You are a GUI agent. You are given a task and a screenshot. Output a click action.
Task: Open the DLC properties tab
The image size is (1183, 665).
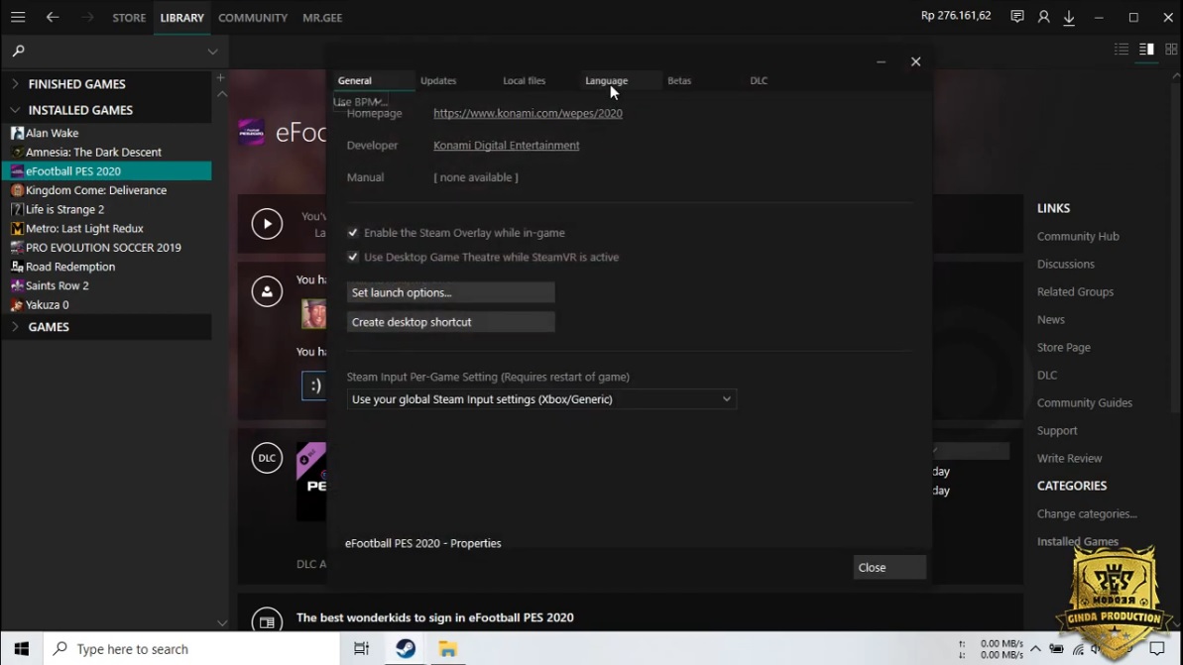coord(759,80)
